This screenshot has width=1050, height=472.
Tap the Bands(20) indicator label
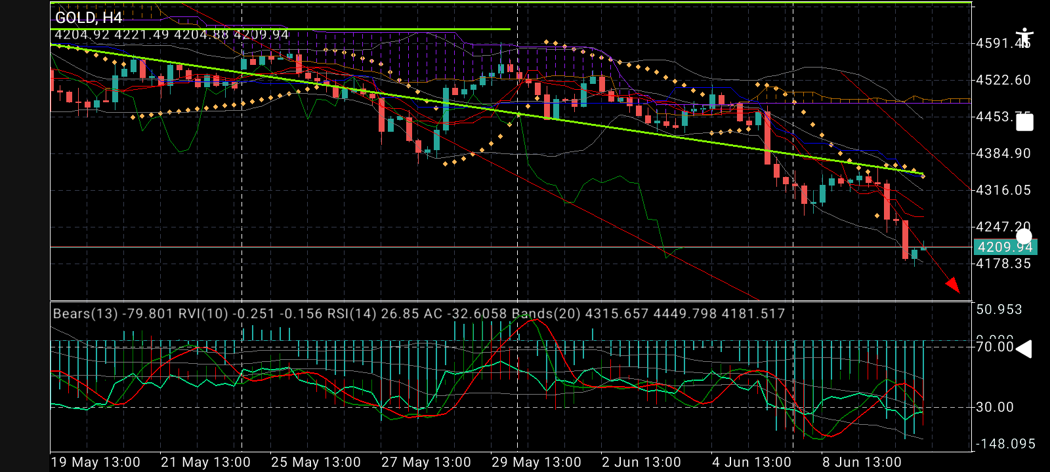click(x=648, y=313)
